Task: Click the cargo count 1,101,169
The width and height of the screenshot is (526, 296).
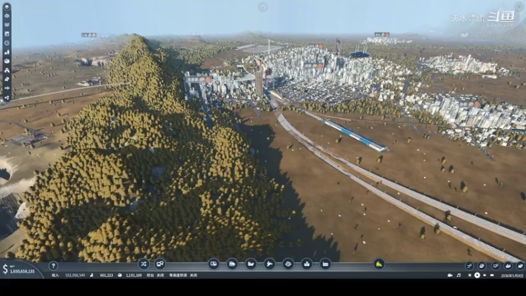Action: click(133, 275)
